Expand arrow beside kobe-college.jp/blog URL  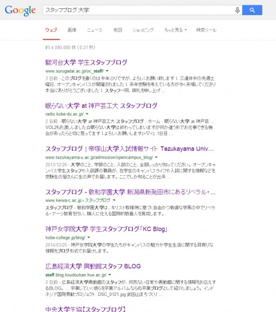point(89,238)
